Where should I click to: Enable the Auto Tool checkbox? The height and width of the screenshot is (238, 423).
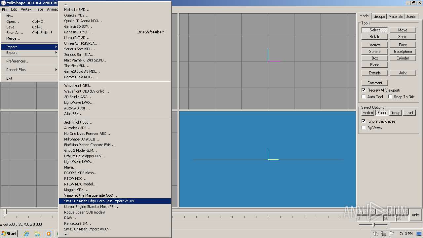(364, 97)
